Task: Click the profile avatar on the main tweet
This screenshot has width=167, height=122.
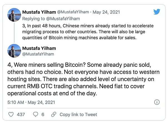Action: (14, 51)
